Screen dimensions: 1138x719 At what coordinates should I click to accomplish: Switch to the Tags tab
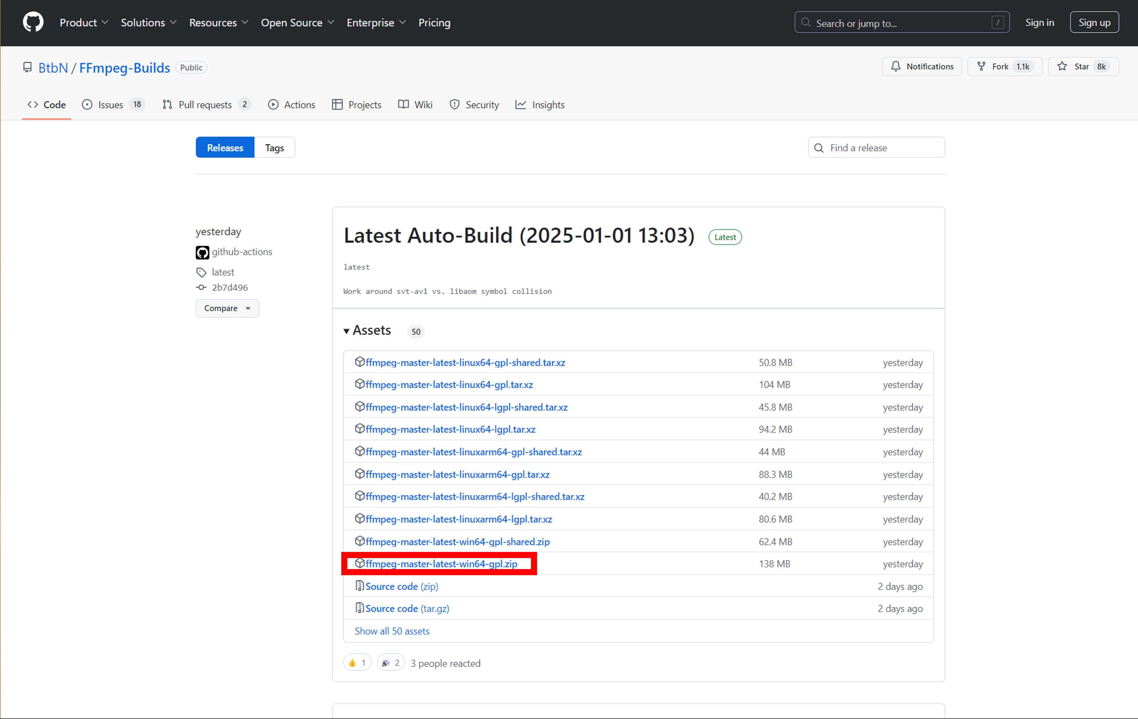[274, 148]
